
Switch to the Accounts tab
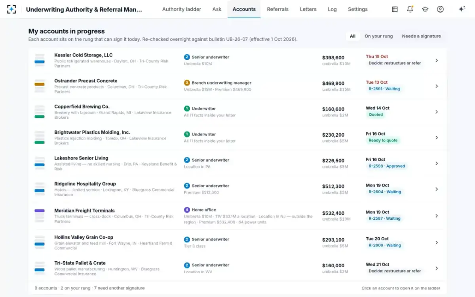[244, 9]
